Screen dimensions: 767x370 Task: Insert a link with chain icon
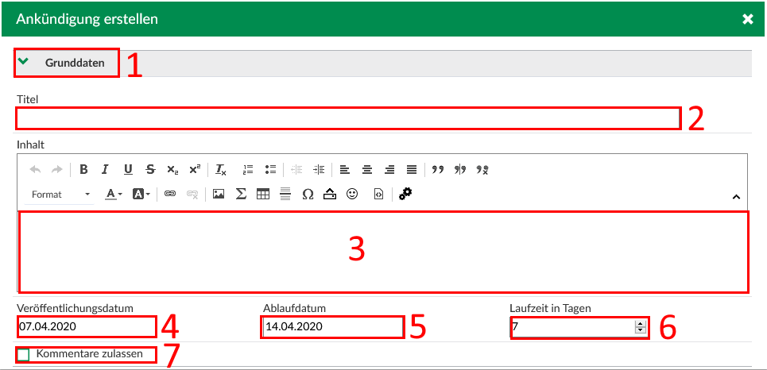coord(169,194)
